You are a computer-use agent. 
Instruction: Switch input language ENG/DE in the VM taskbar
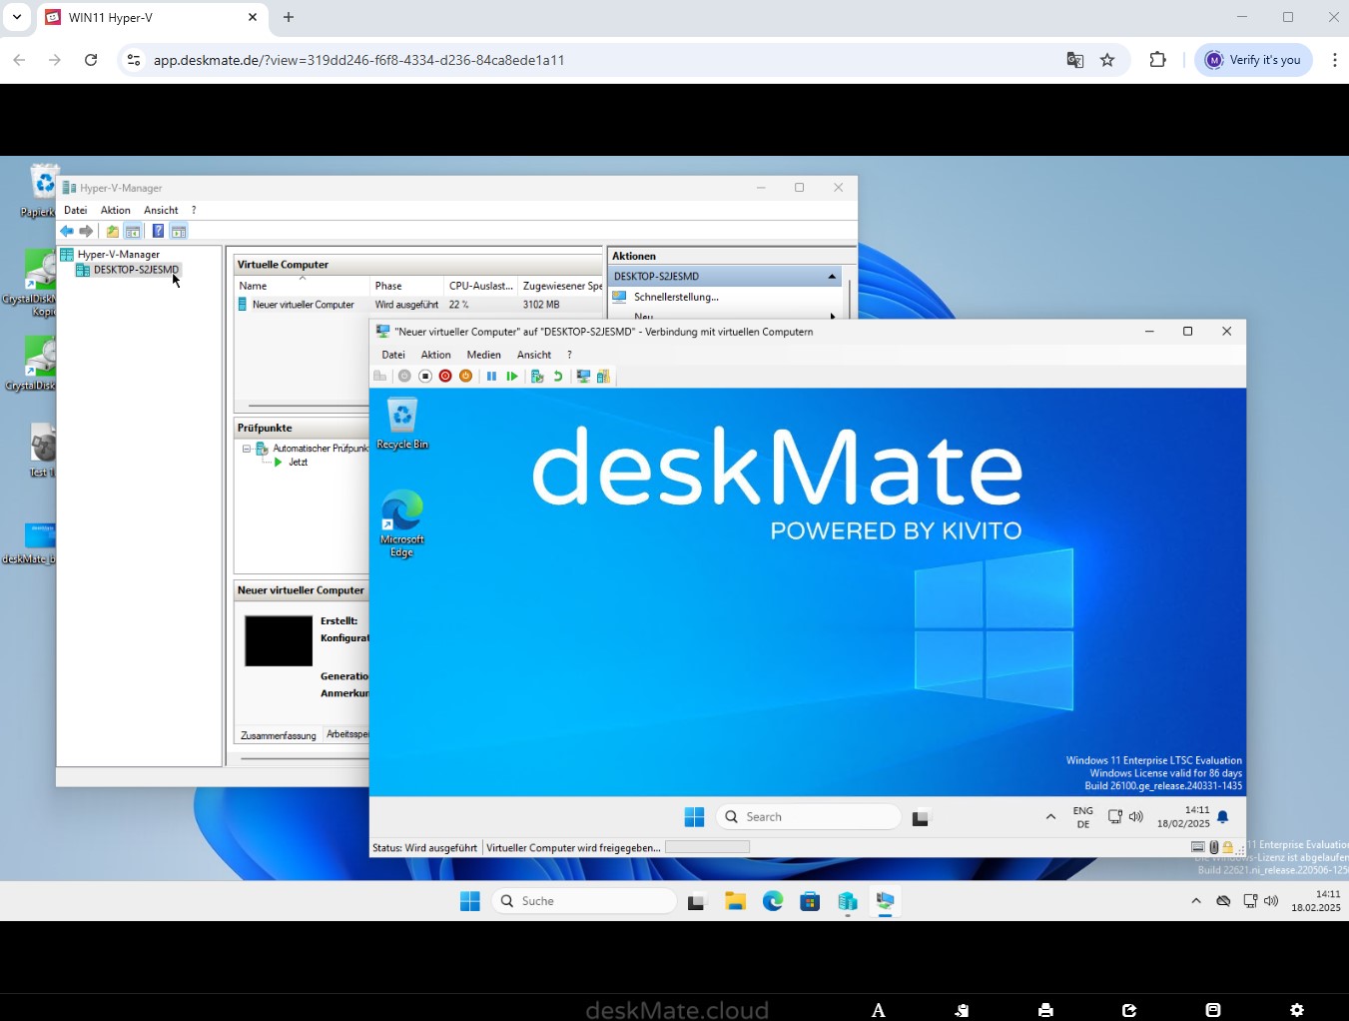click(x=1082, y=816)
